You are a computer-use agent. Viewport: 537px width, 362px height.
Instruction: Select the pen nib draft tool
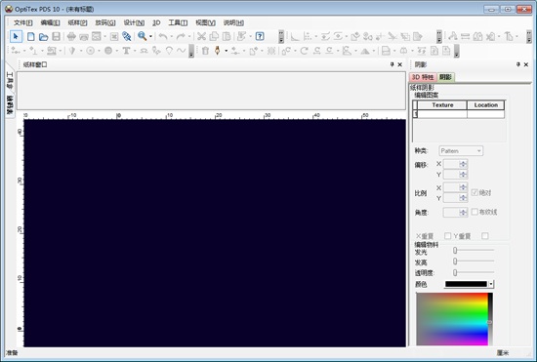(217, 51)
